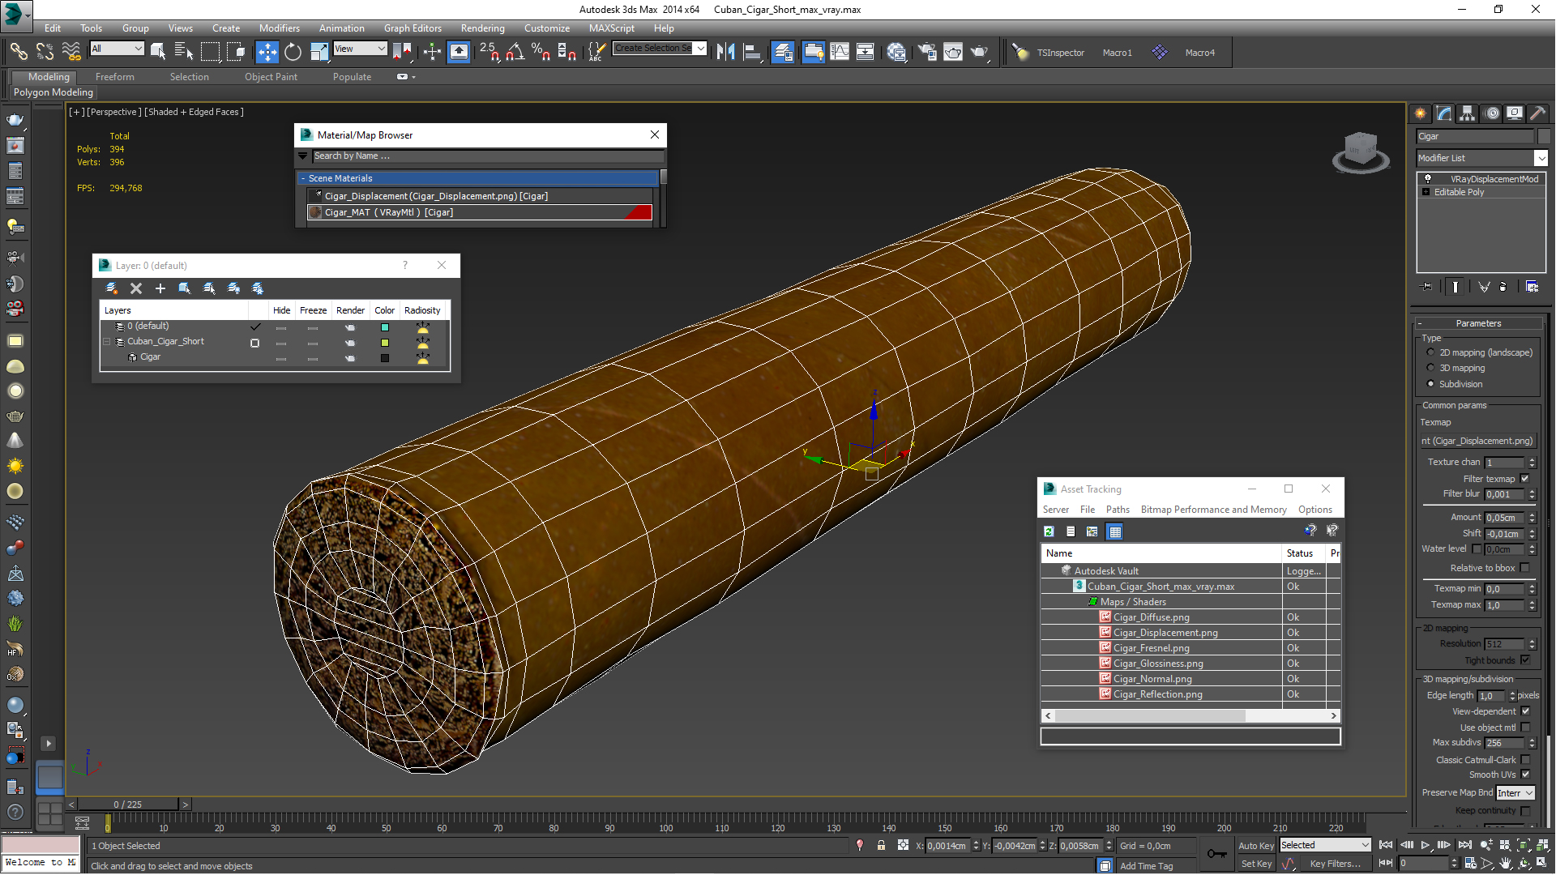This screenshot has height=875, width=1556.
Task: Toggle the Percent Snap icon
Action: (541, 52)
